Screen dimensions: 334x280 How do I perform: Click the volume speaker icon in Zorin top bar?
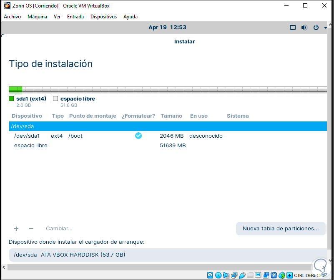tap(304, 28)
